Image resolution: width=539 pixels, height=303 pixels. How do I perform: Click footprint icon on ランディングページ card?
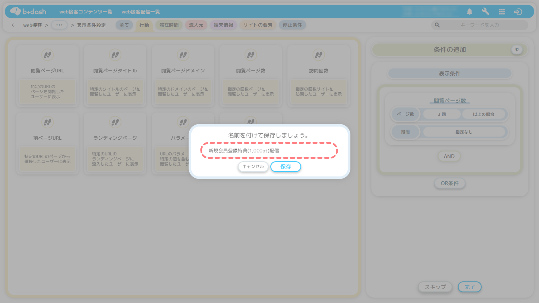pos(115,122)
